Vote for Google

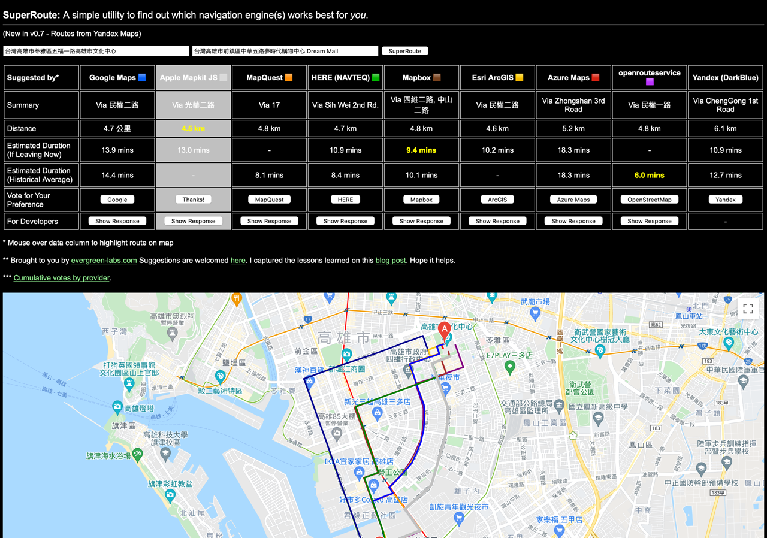(x=117, y=200)
